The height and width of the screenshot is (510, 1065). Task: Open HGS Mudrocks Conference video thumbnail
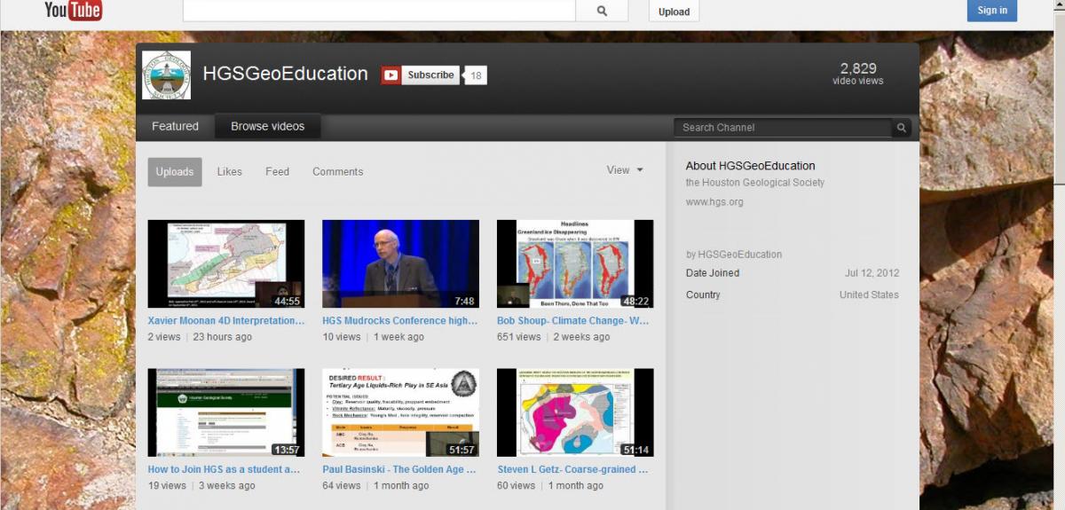[400, 264]
